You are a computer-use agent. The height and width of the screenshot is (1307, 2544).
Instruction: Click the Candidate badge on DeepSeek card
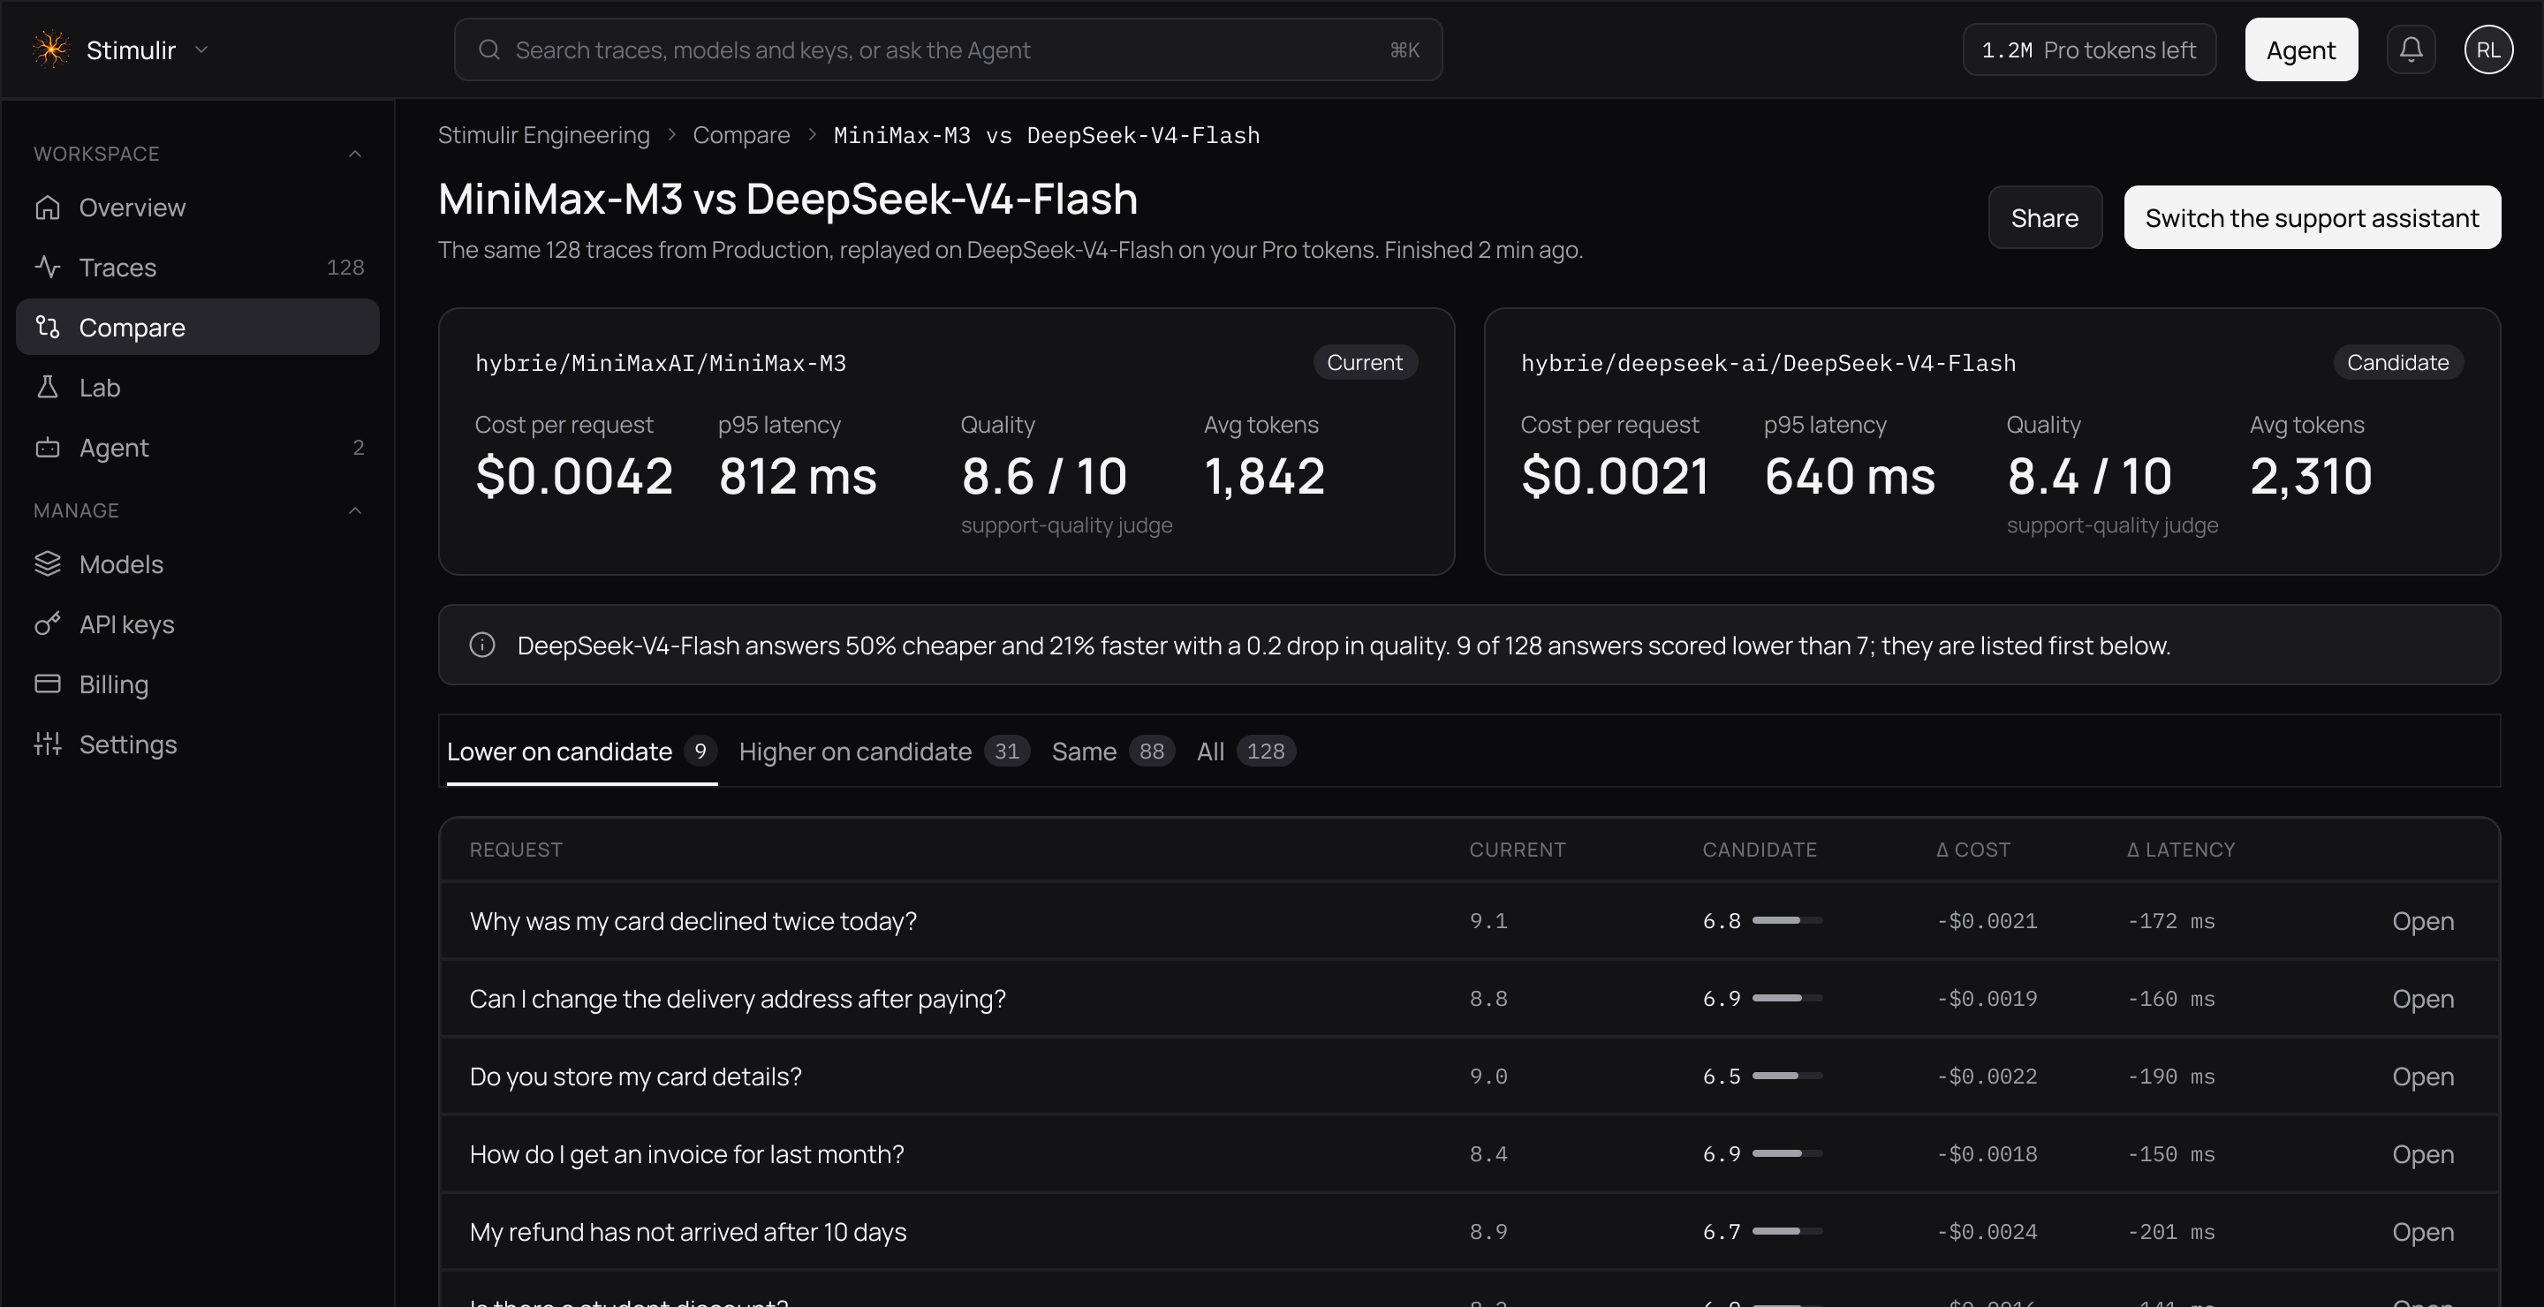[x=2398, y=362]
